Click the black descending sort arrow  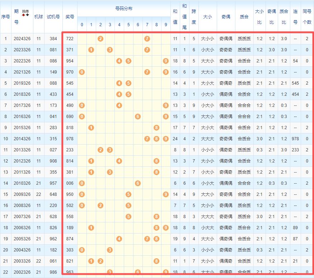pos(28,15)
